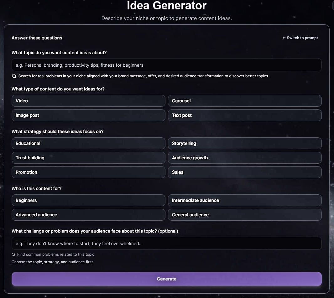Image resolution: width=334 pixels, height=298 pixels.
Task: Click the back arrow icon beside Switch to prompt
Action: point(284,38)
